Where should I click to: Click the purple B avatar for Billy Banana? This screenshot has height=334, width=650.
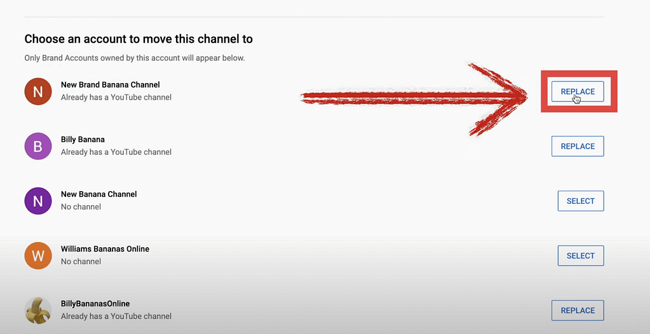(x=37, y=147)
